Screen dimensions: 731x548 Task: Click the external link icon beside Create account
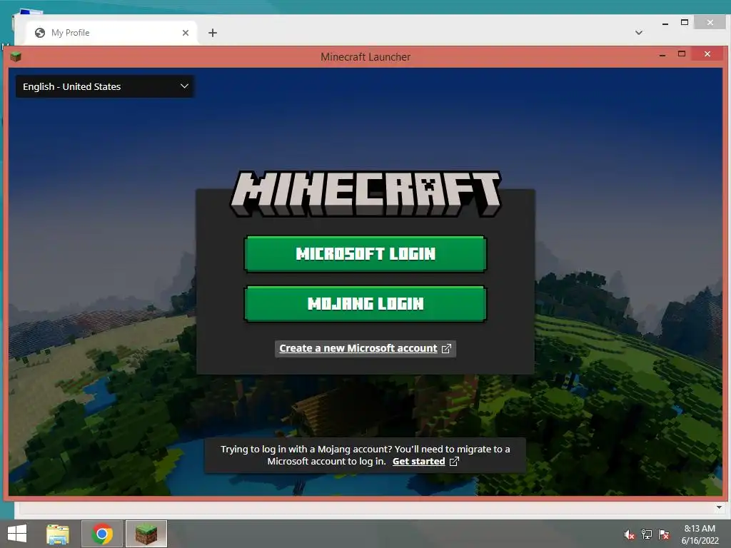point(446,348)
